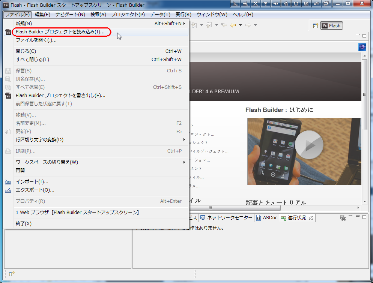This screenshot has width=373, height=283.
Task: Click the next annotation toolbar icon
Action: coord(194,25)
